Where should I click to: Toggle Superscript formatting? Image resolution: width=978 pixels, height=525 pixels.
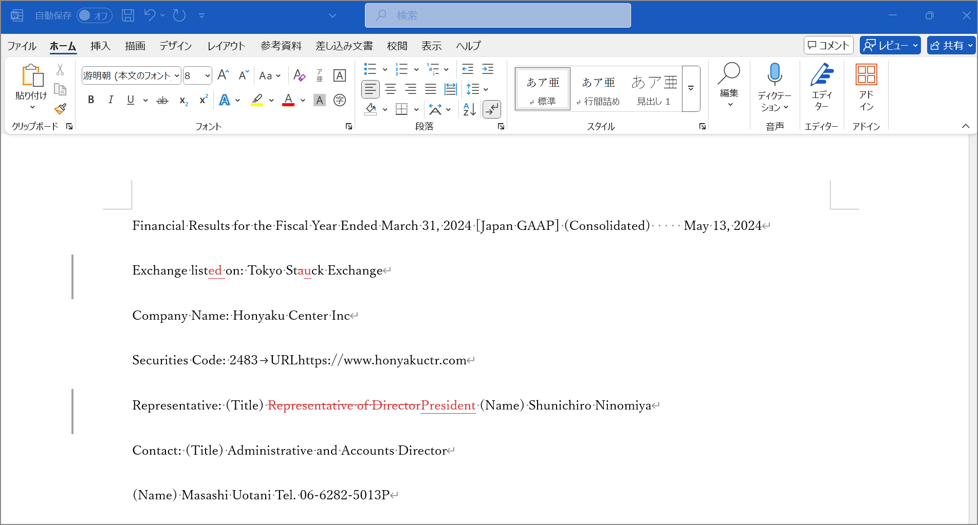point(204,100)
